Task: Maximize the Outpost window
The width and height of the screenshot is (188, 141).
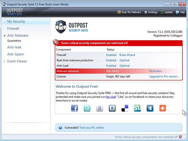Action: 174,5
